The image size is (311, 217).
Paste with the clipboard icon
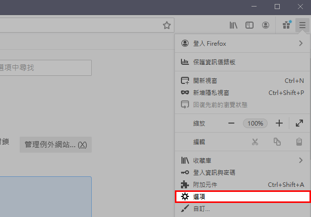299,142
